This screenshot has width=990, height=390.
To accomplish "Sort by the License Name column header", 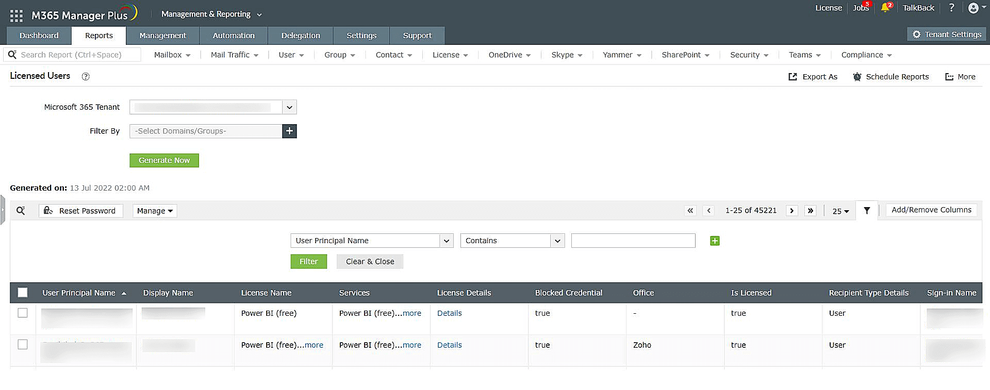I will 266,293.
